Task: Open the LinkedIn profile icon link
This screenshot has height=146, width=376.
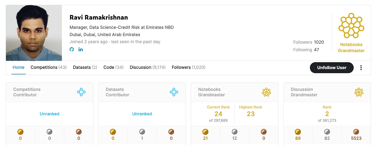Action: tap(81, 49)
